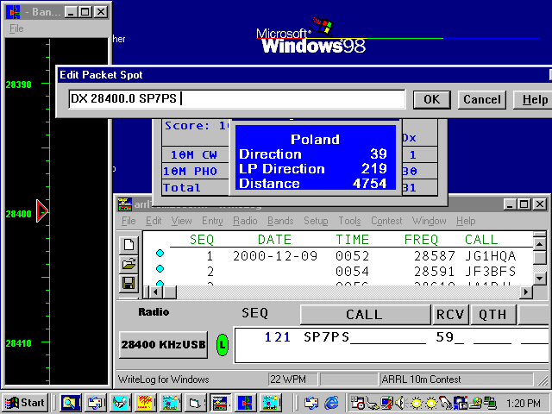The image size is (552, 414).
Task: Click the cyan handshake taskbar button
Action: 120,403
